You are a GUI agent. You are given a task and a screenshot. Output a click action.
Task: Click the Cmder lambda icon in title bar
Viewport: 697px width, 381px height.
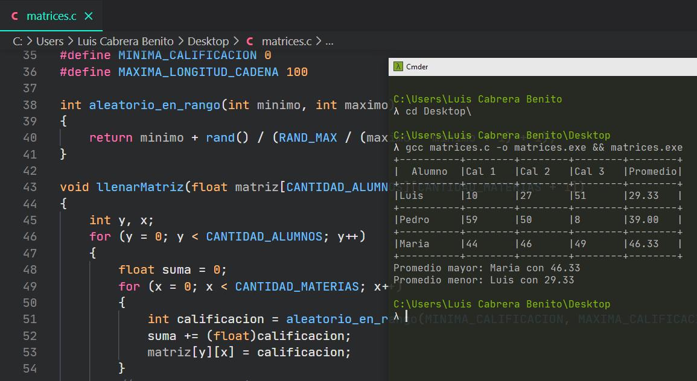(398, 66)
